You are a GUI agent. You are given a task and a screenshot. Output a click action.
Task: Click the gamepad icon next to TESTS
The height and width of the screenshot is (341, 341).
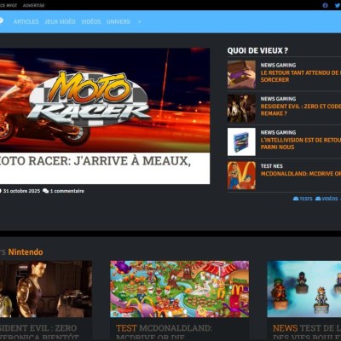tap(296, 199)
